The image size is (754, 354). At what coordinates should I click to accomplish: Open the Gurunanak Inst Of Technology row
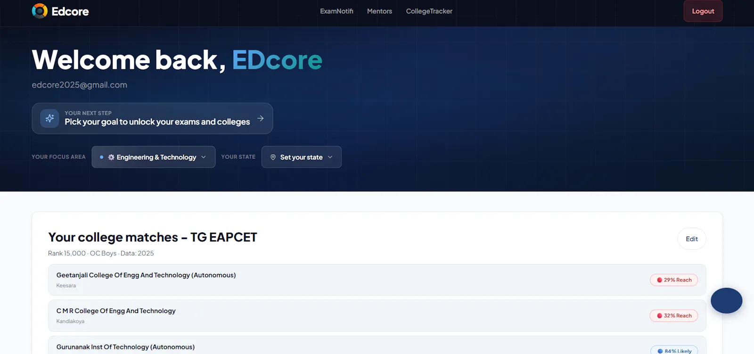pyautogui.click(x=377, y=346)
